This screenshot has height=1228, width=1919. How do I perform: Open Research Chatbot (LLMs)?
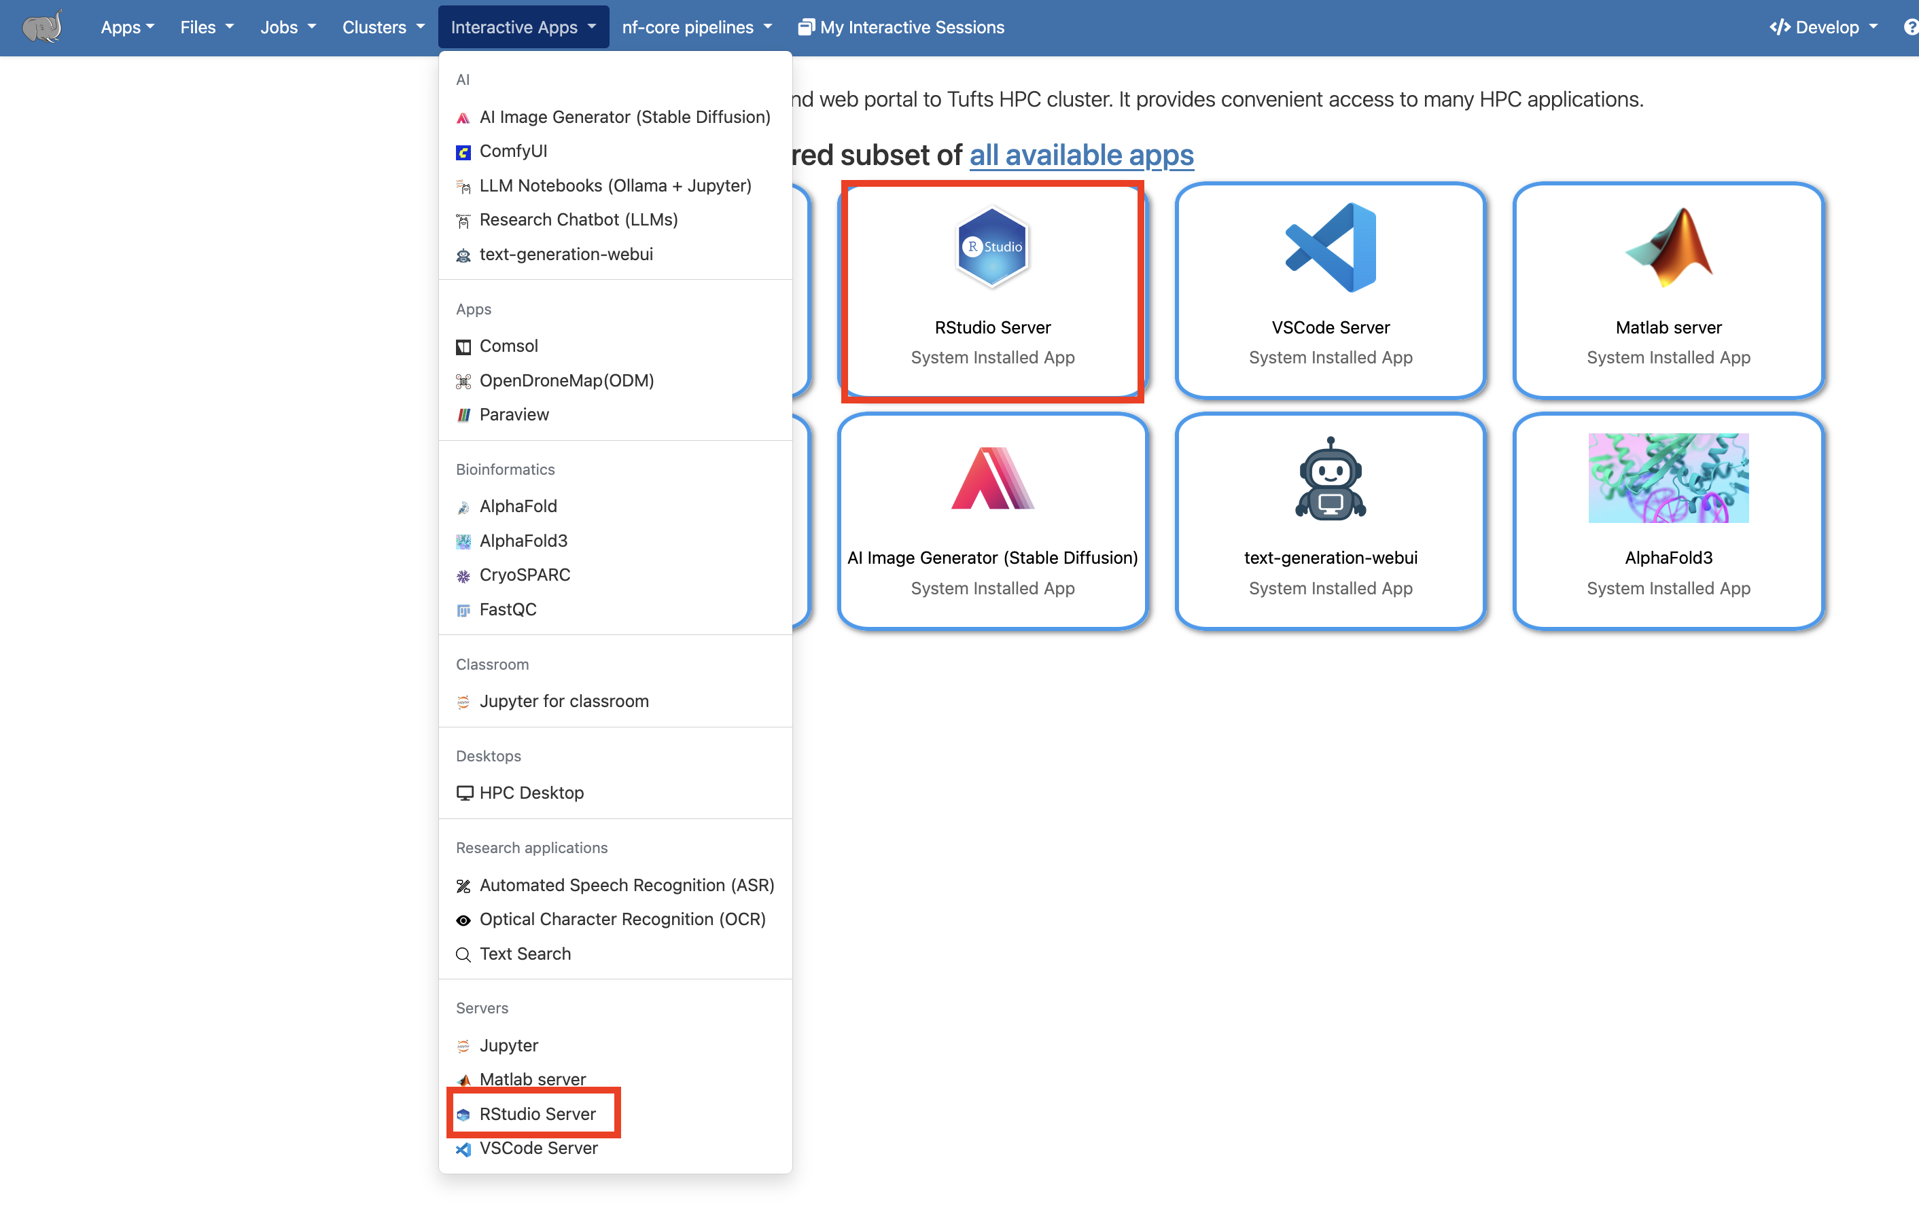pos(578,219)
